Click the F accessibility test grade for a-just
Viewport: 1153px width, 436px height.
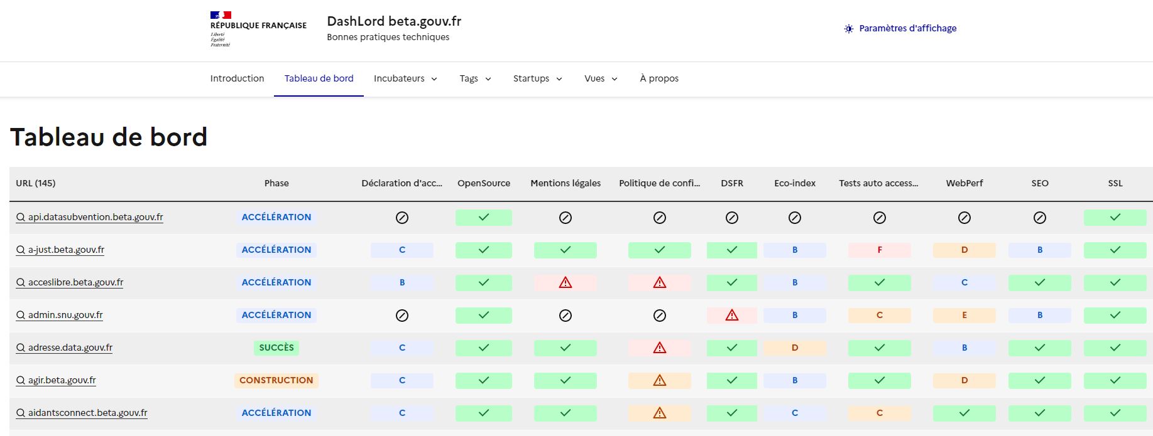click(880, 250)
